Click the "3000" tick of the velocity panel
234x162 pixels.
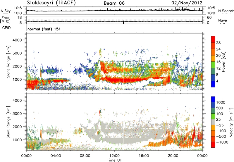(x=17, y=113)
